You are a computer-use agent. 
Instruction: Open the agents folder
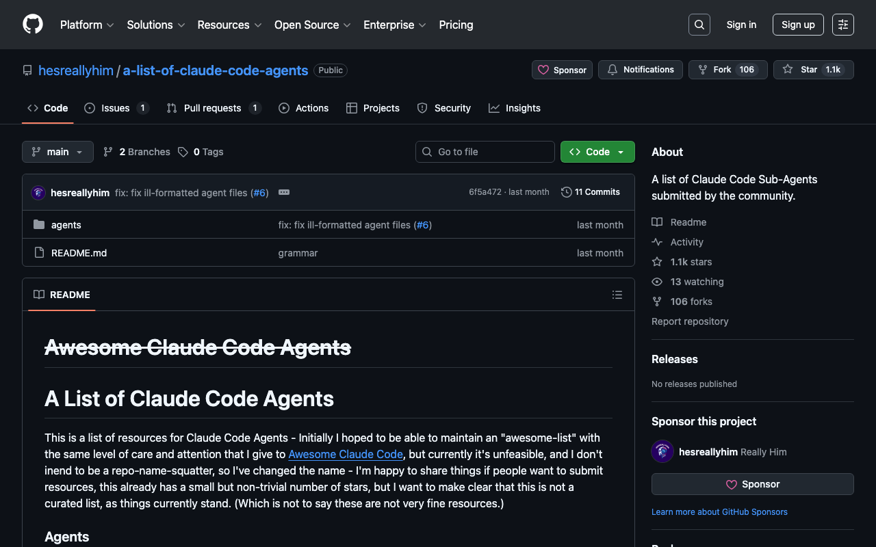tap(66, 225)
